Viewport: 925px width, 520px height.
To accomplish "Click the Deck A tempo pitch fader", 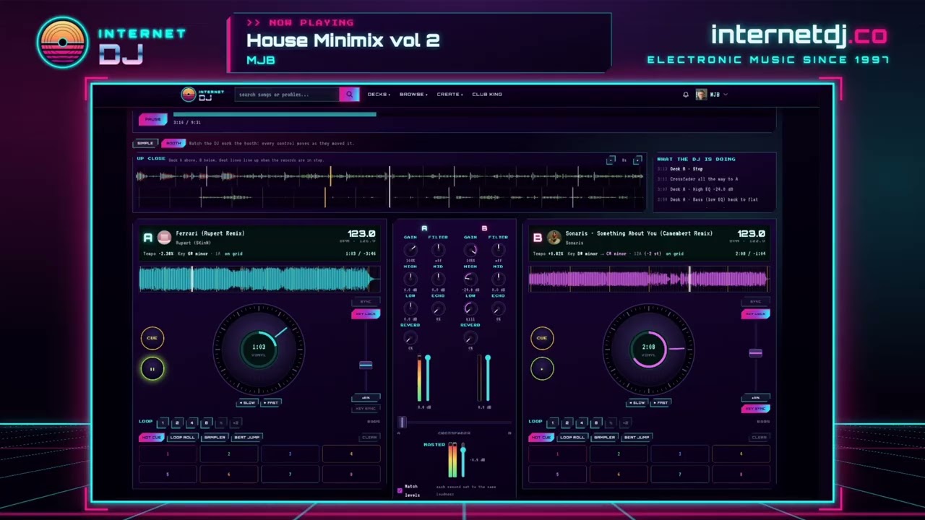I will coord(366,365).
